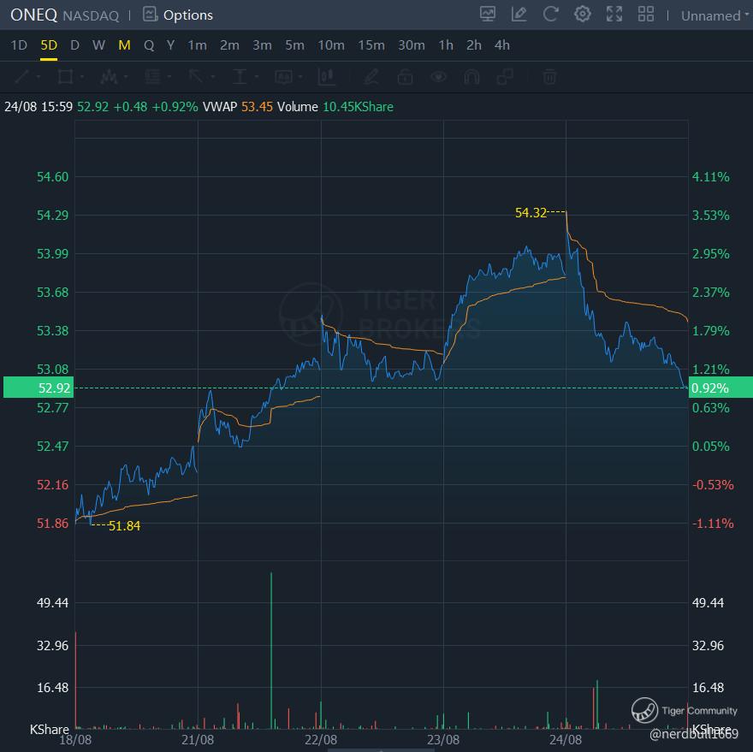Select the Q quarterly interval tab
The image size is (753, 752).
tap(149, 45)
